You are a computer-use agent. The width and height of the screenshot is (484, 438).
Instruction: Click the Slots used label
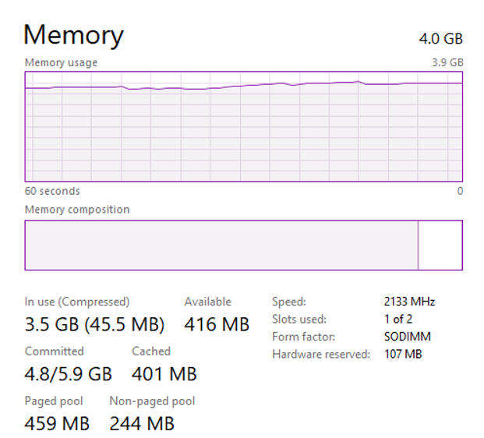coord(299,320)
